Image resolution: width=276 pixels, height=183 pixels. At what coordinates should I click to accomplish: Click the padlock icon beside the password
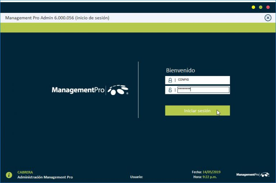click(x=170, y=90)
